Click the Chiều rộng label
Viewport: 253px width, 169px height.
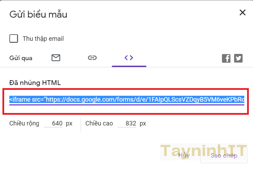click(24, 123)
